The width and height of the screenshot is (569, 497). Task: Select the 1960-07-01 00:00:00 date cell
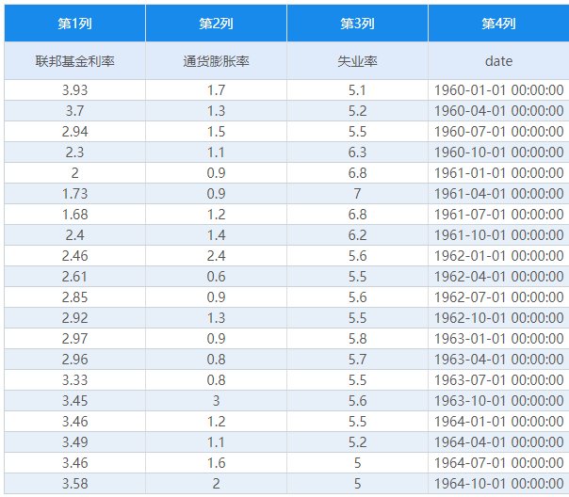(x=498, y=131)
